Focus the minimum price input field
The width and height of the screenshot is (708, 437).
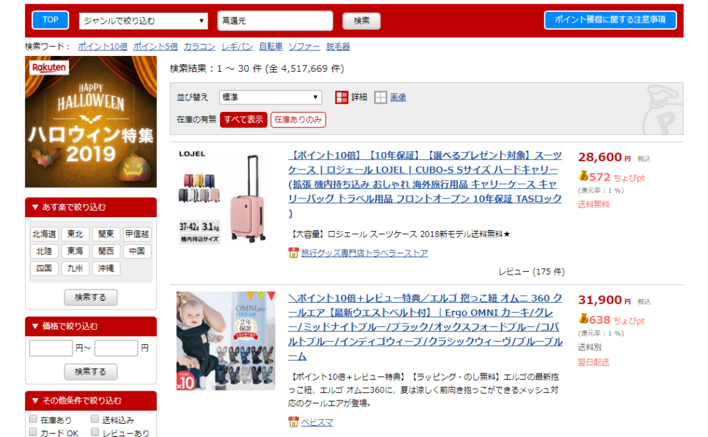click(x=51, y=348)
